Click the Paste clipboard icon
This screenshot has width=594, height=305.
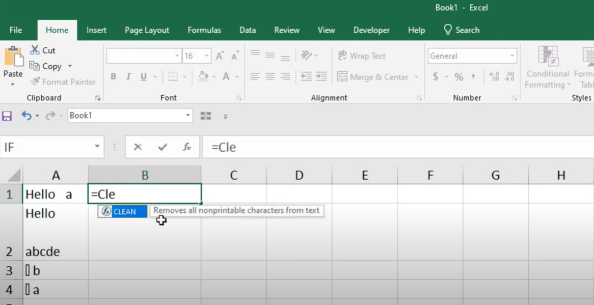(x=13, y=57)
